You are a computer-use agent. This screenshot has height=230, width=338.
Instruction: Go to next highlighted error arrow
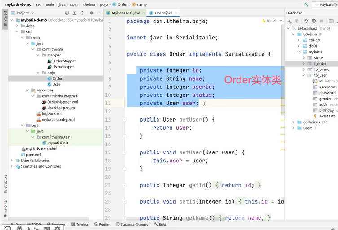pos(281,21)
